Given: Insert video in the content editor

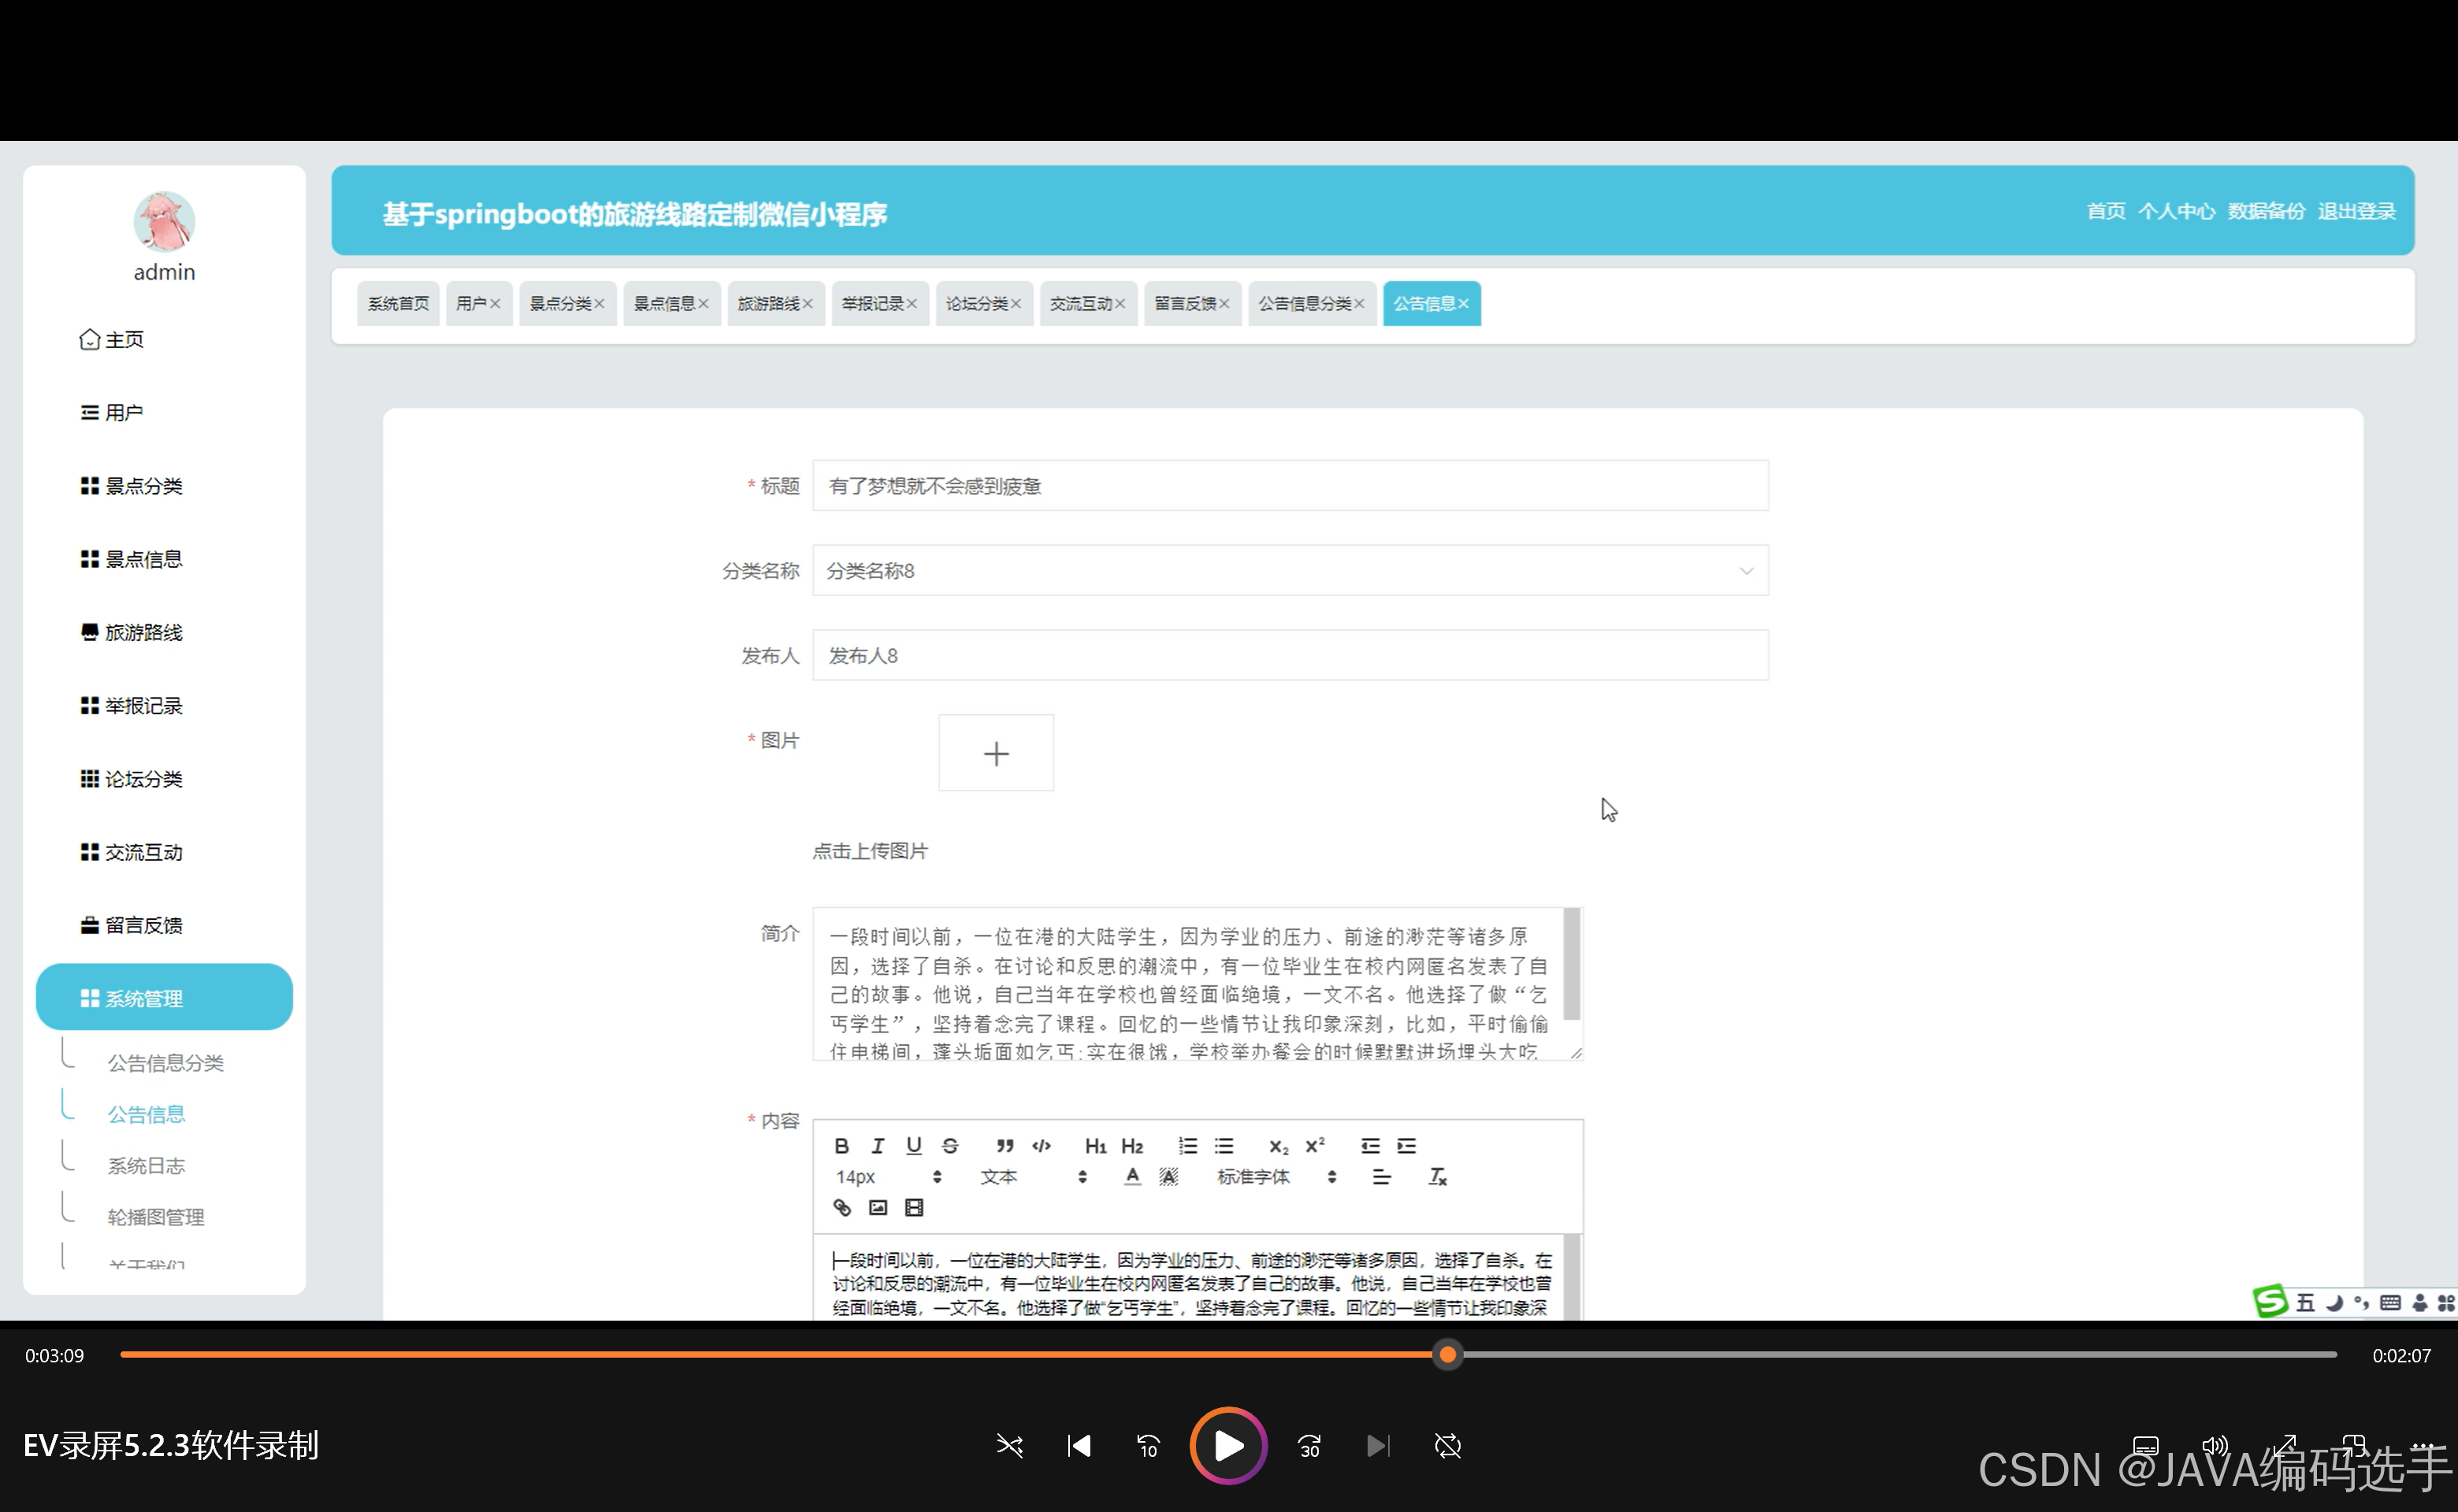Looking at the screenshot, I should tap(913, 1208).
